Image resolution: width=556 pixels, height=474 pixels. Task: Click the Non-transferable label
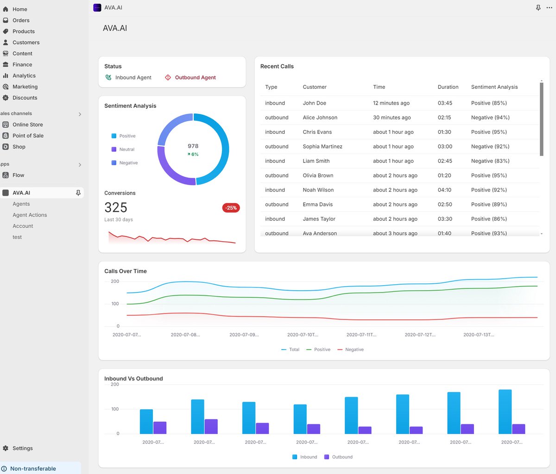pos(33,468)
